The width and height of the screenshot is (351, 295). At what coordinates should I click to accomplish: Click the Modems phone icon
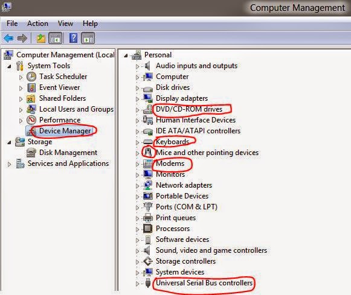tap(148, 163)
